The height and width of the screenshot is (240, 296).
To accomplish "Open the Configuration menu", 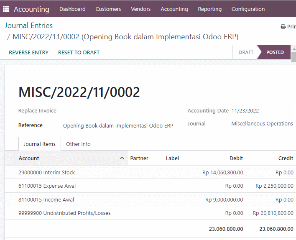I will pyautogui.click(x=248, y=9).
